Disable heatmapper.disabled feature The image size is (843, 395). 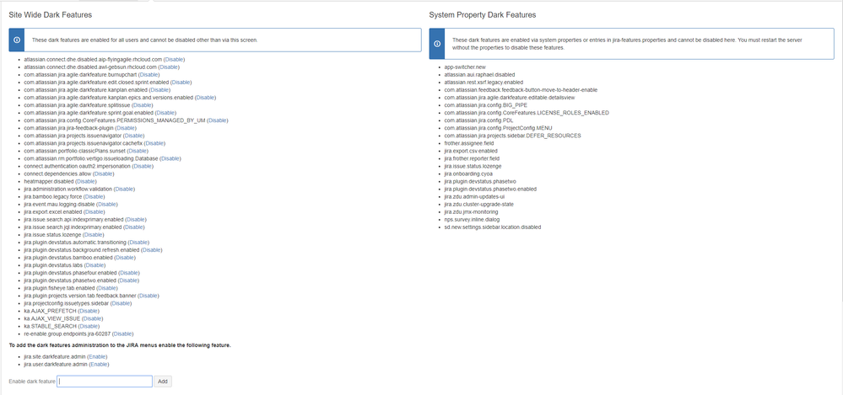pyautogui.click(x=86, y=181)
